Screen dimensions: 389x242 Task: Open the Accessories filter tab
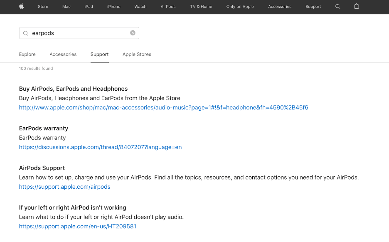tap(63, 54)
